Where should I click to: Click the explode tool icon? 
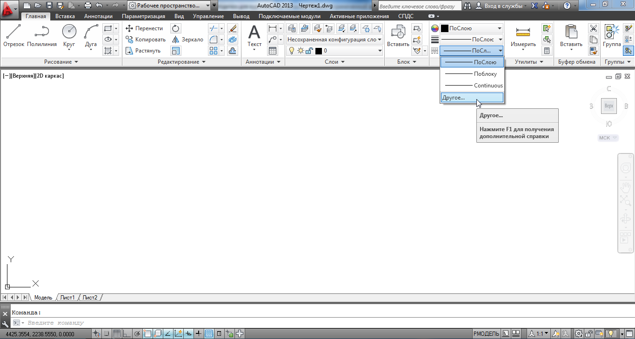(233, 40)
